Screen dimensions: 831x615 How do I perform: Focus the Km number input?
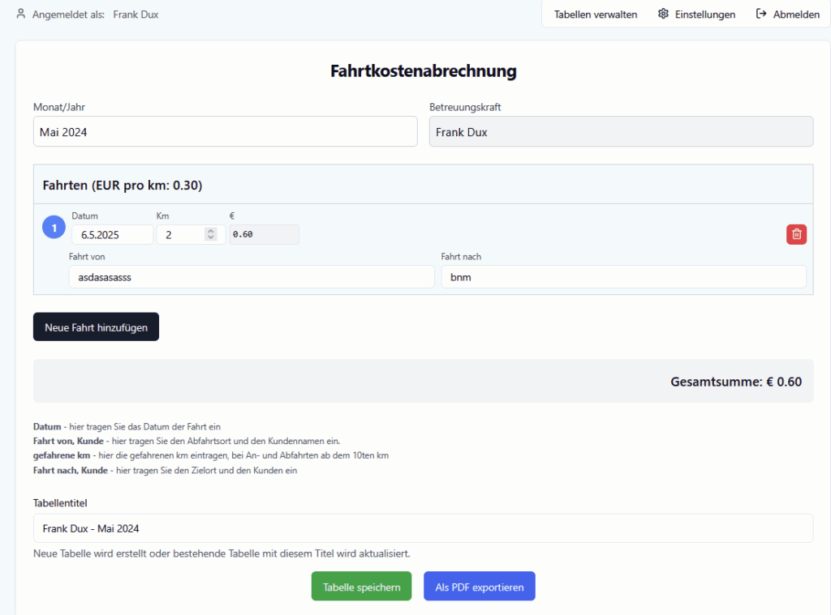(180, 234)
